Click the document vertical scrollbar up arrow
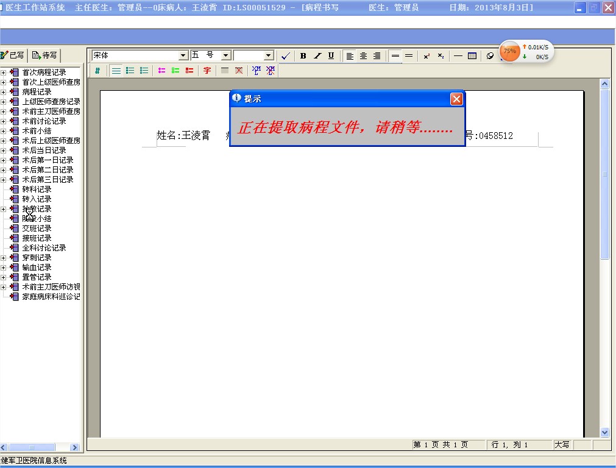Screen dimensions: 616x468 pos(604,83)
